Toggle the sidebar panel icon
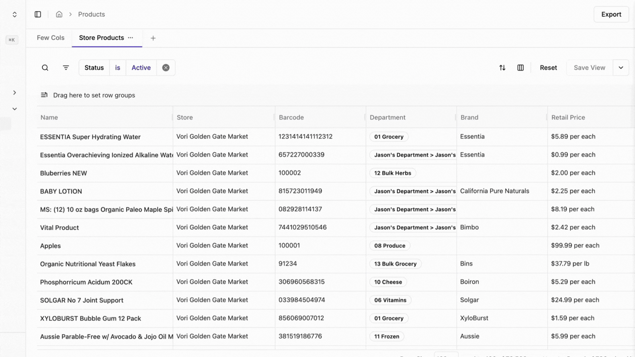This screenshot has width=635, height=357. point(38,14)
